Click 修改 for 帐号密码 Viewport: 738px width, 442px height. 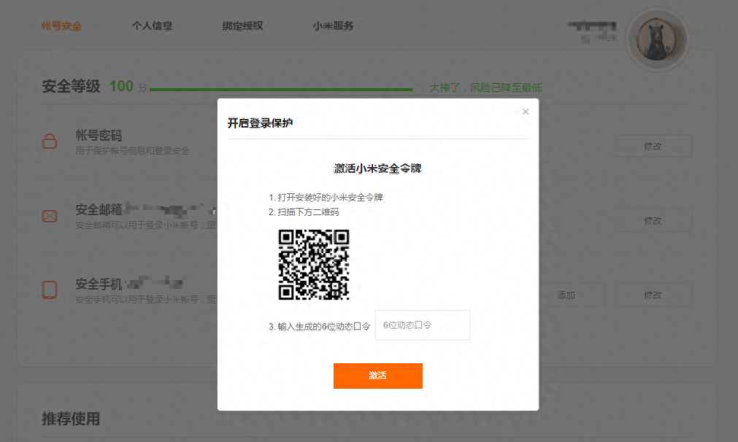click(x=653, y=146)
